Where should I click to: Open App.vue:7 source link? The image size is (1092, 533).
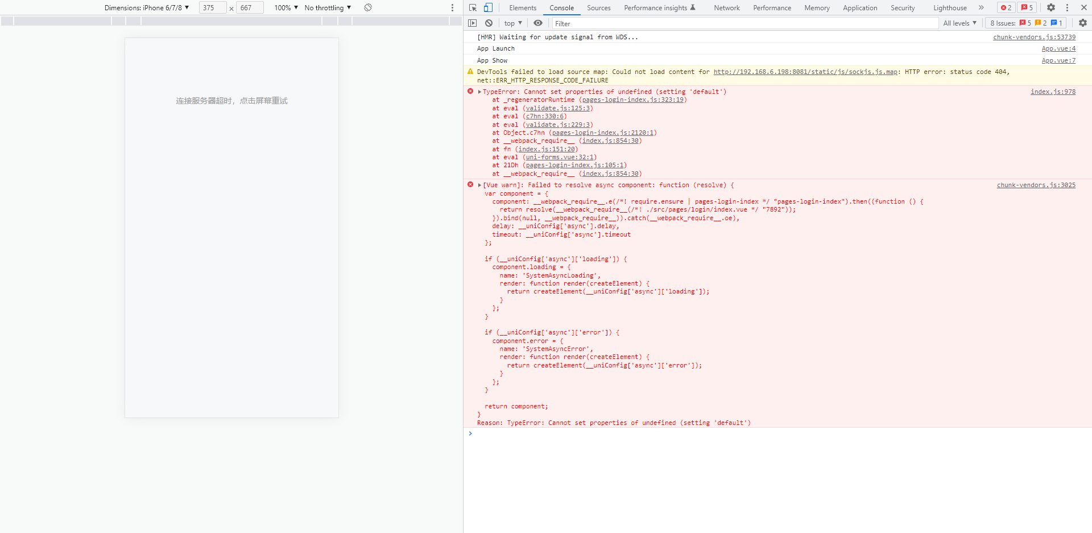coord(1058,60)
